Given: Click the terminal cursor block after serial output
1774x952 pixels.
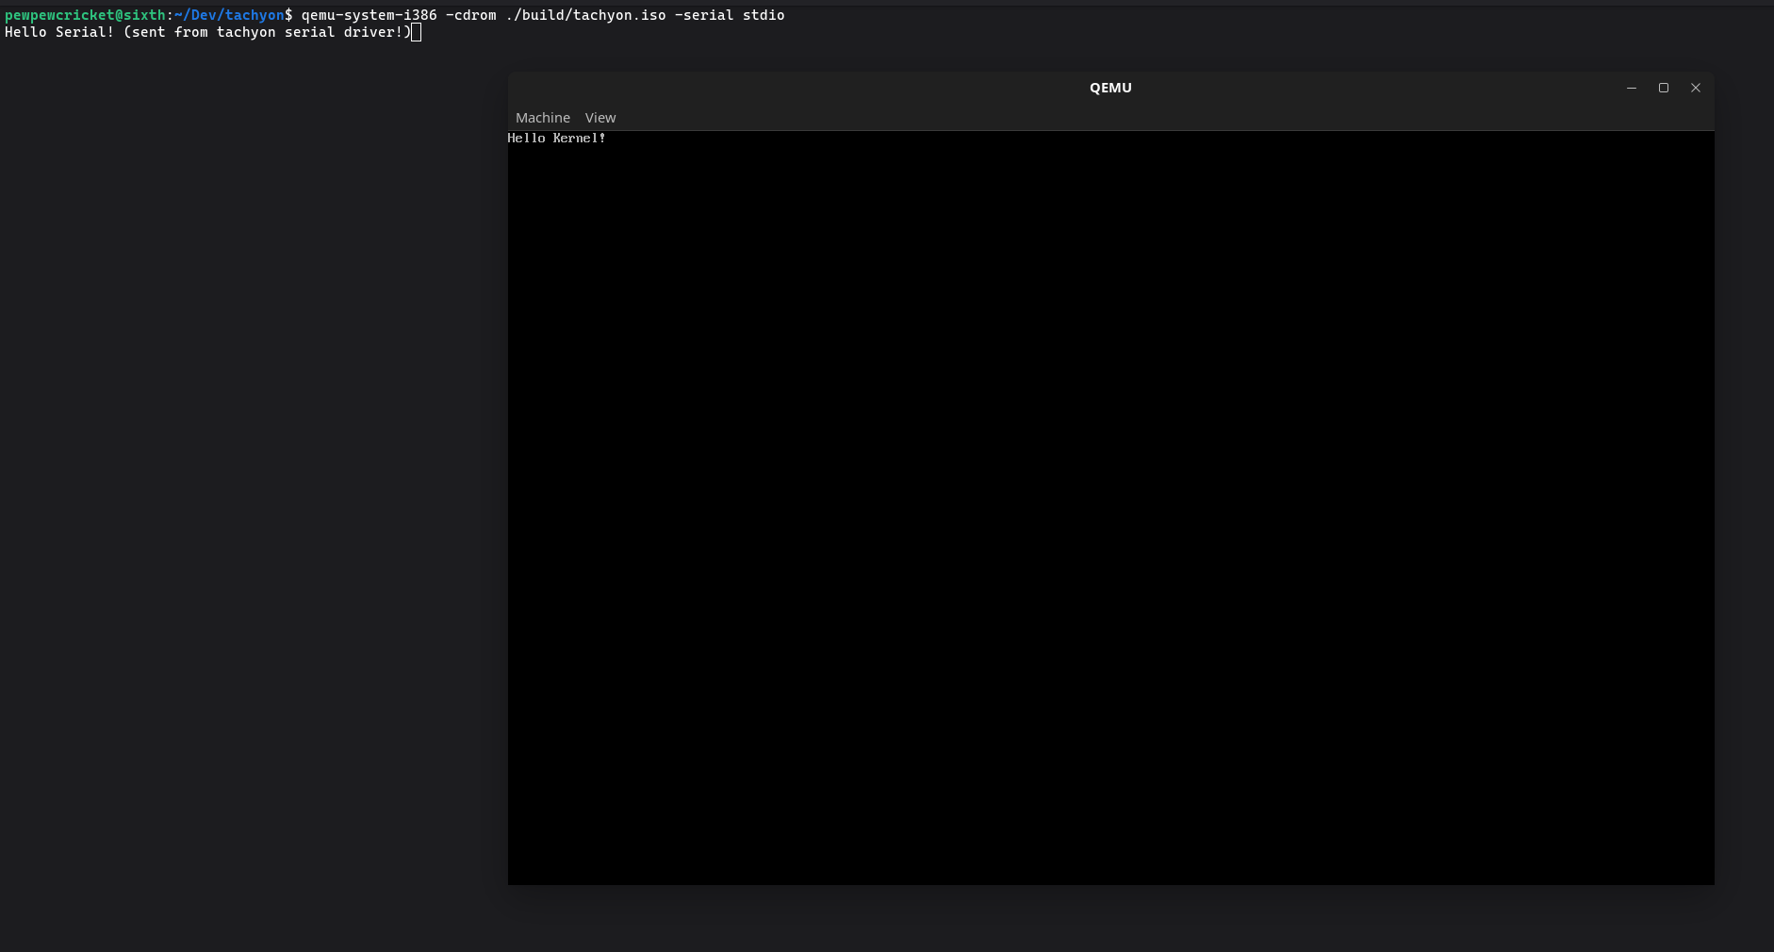Looking at the screenshot, I should [416, 32].
